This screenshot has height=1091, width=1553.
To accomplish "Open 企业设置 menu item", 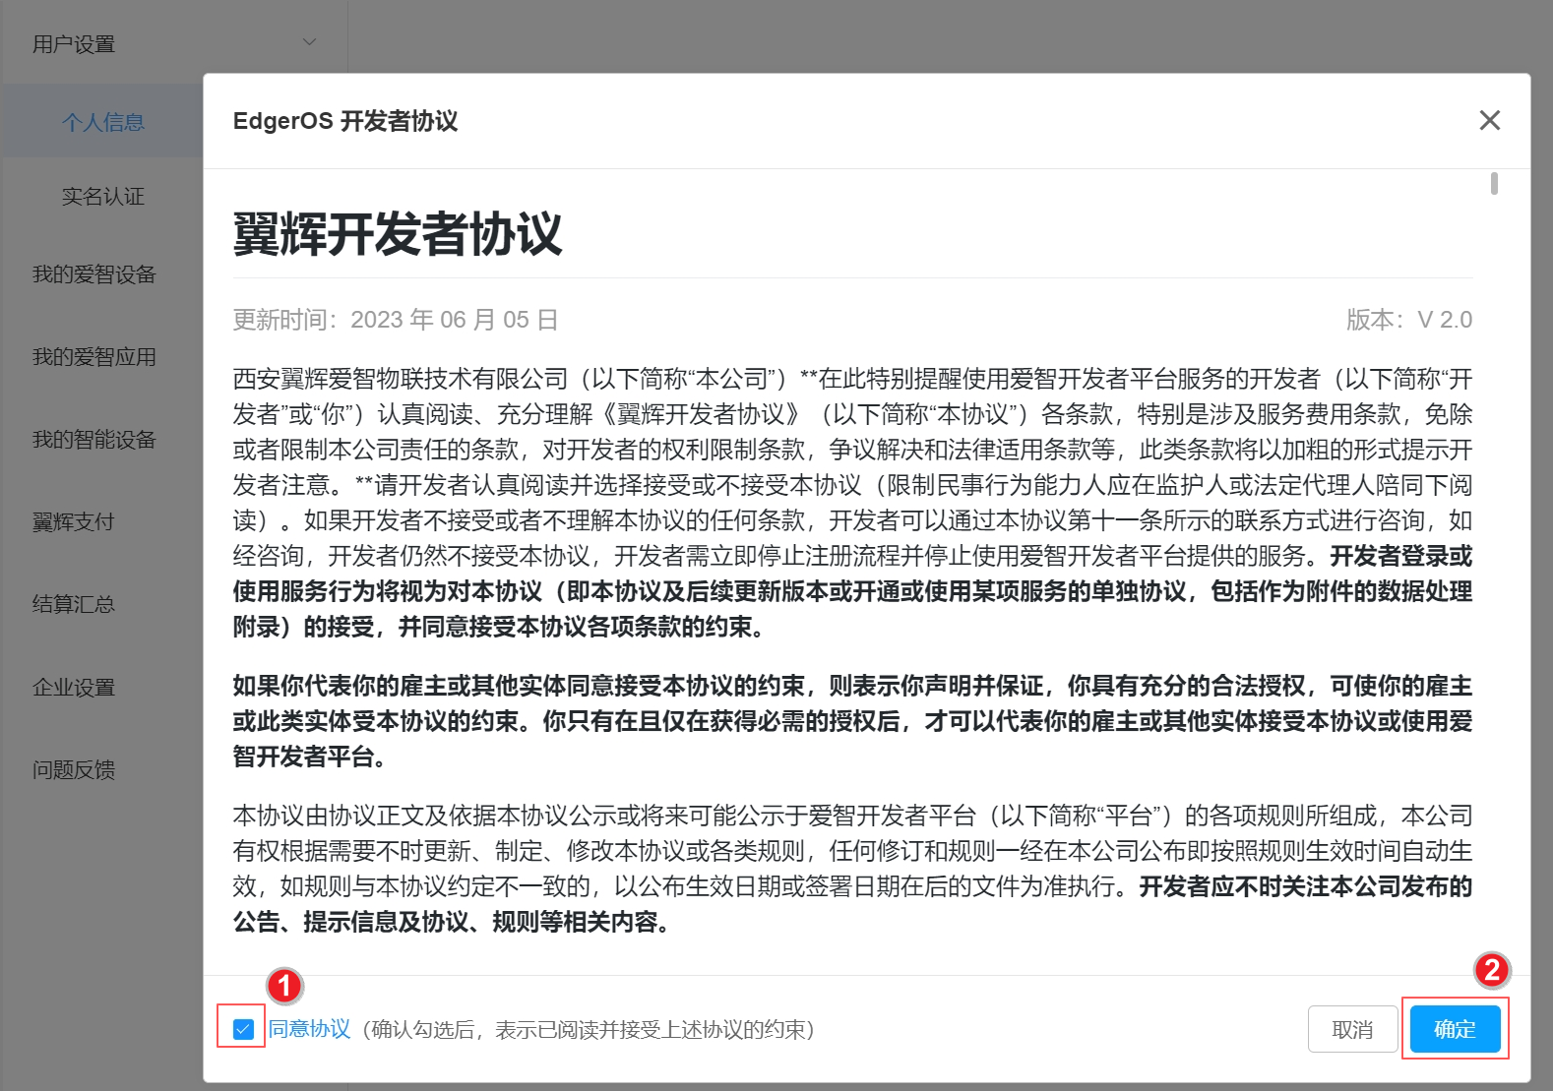I will tap(74, 688).
